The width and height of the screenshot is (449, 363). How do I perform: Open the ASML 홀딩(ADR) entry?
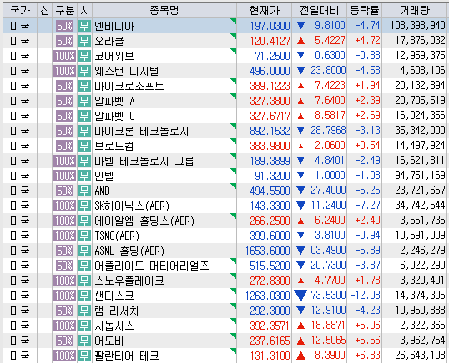coord(129,251)
